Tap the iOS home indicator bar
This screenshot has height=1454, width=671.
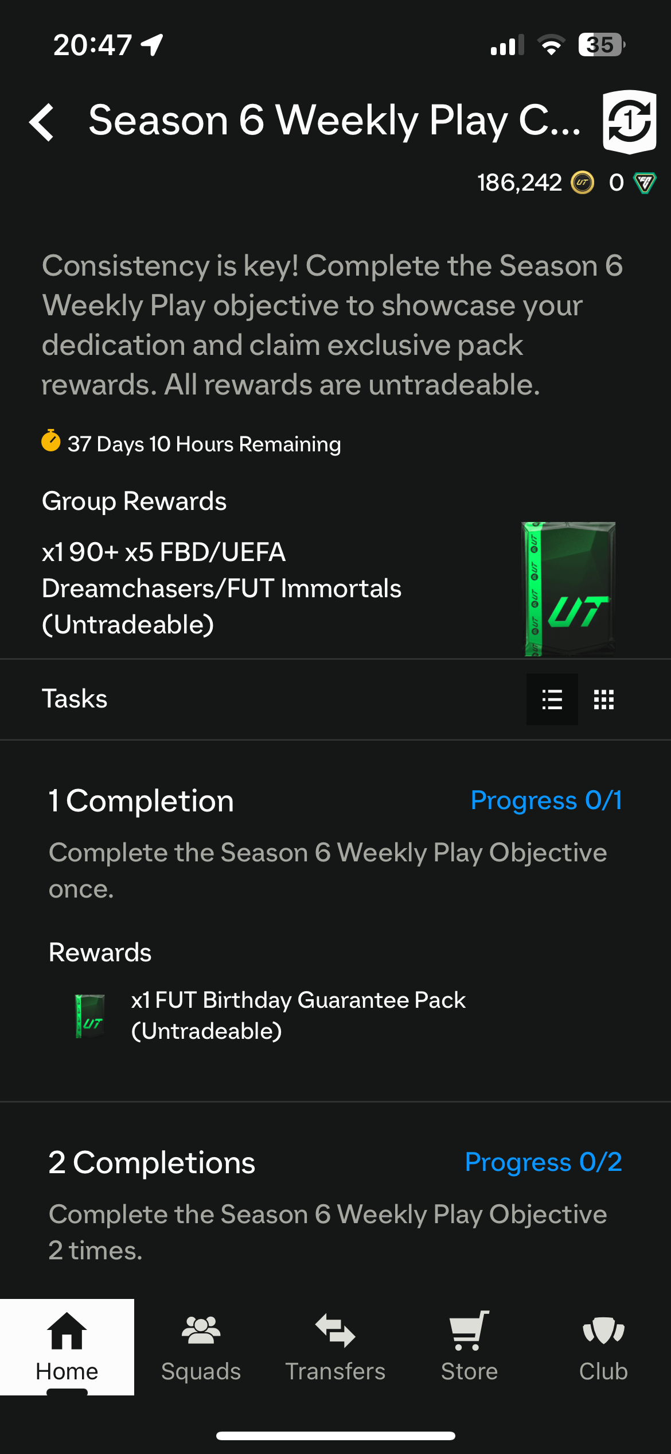tap(335, 1436)
